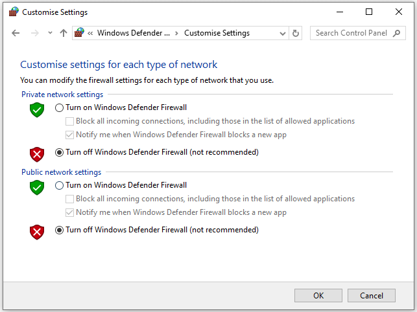Open the Windows Defender breadcrumb item
The image size is (417, 312).
pos(134,33)
